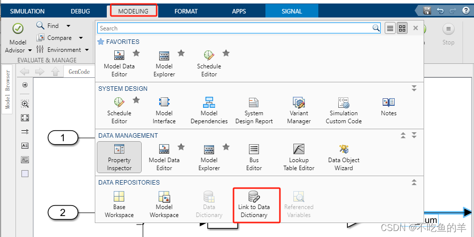Open the Model Workspace
Viewport: 474px width, 237px height.
tap(164, 205)
